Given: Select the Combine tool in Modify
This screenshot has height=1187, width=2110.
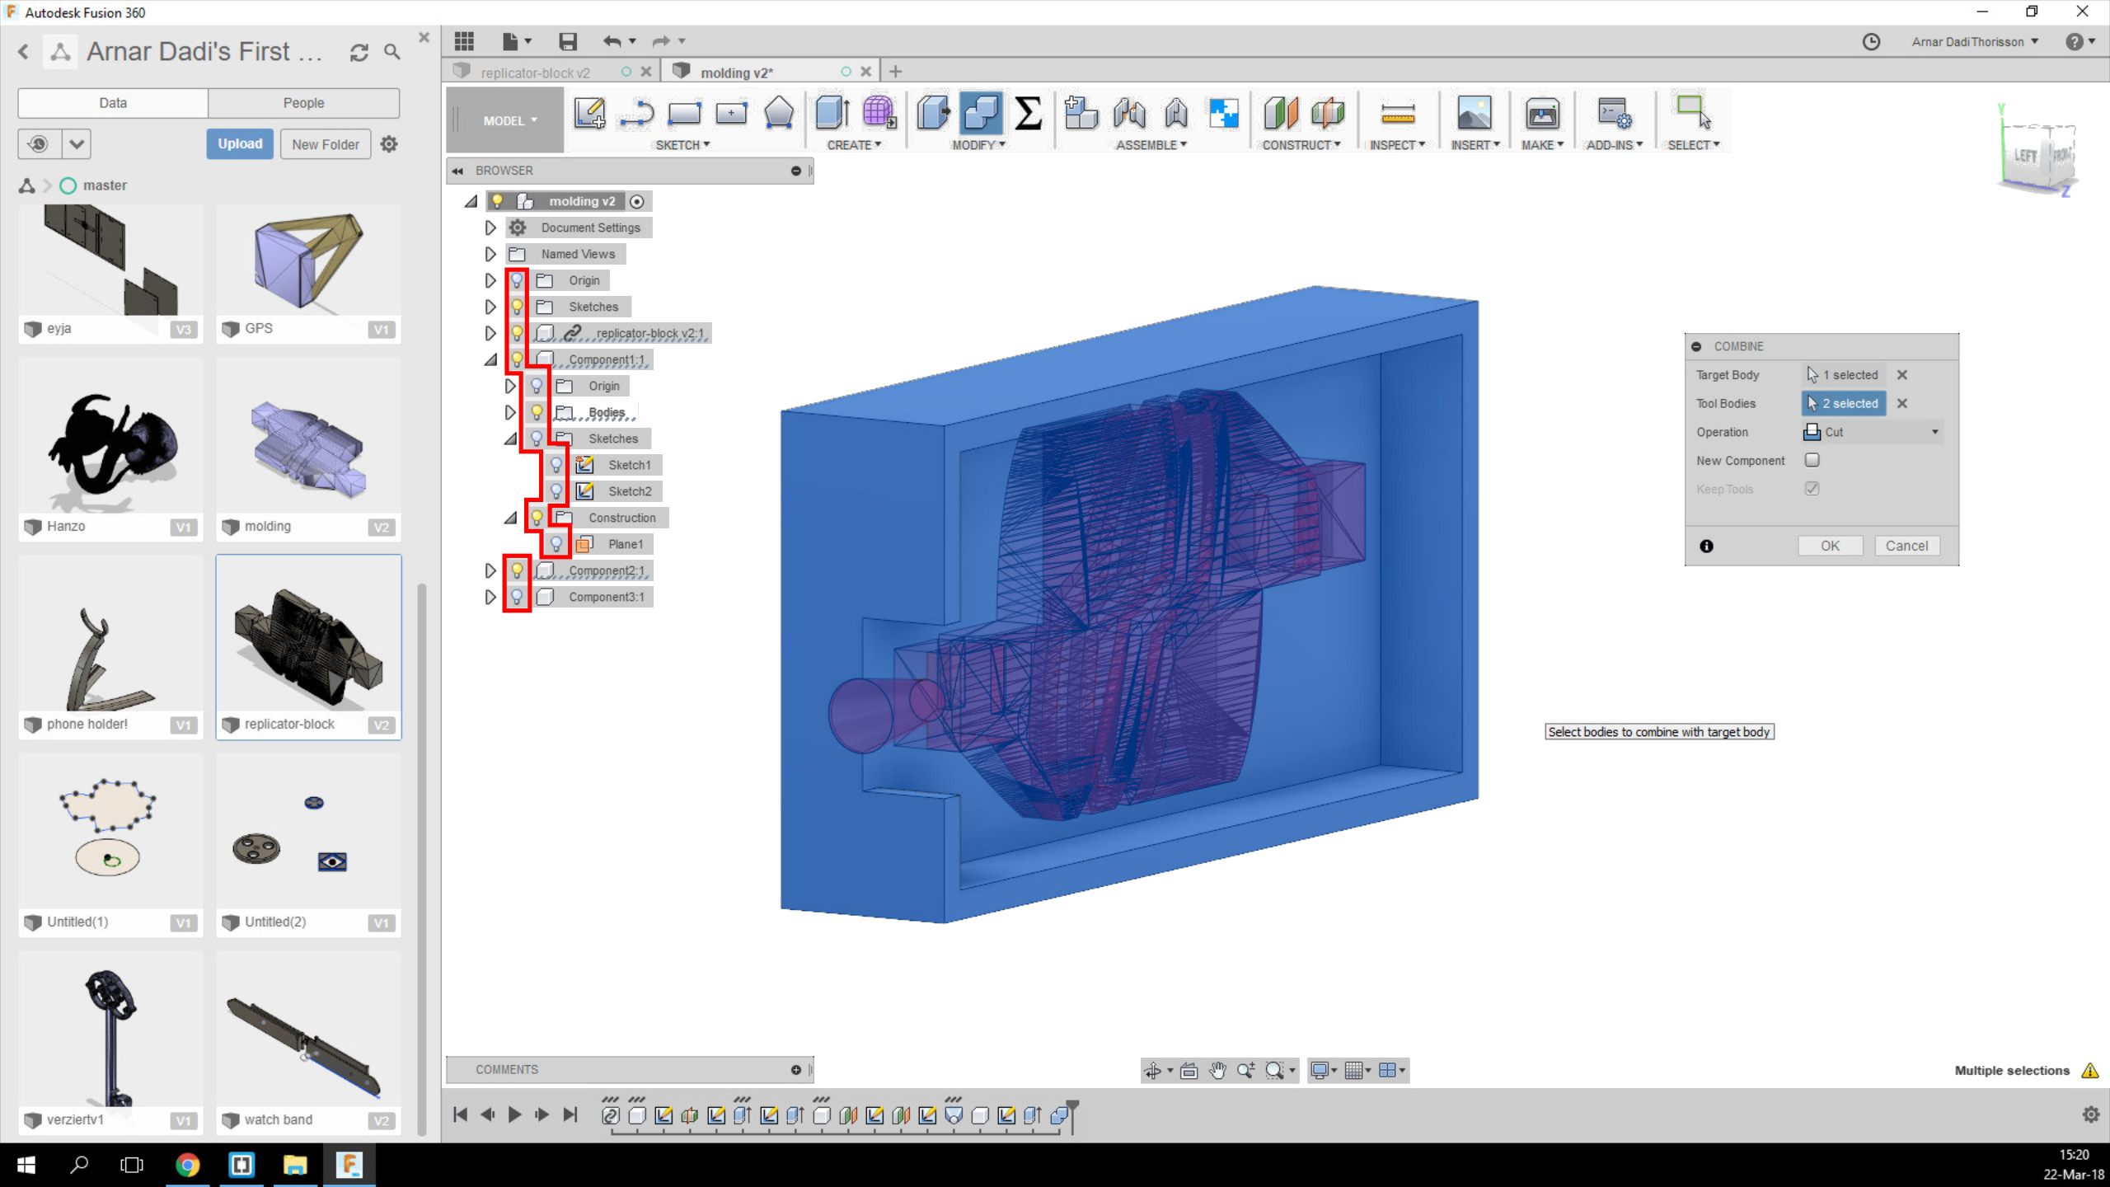Looking at the screenshot, I should [980, 113].
